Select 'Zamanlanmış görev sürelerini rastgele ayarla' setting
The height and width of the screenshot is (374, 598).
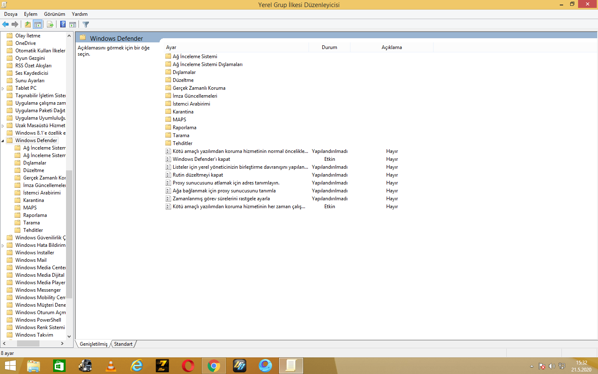[x=221, y=199]
